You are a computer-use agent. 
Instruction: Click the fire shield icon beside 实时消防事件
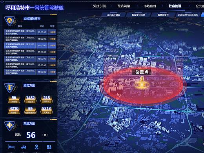coord(10,21)
